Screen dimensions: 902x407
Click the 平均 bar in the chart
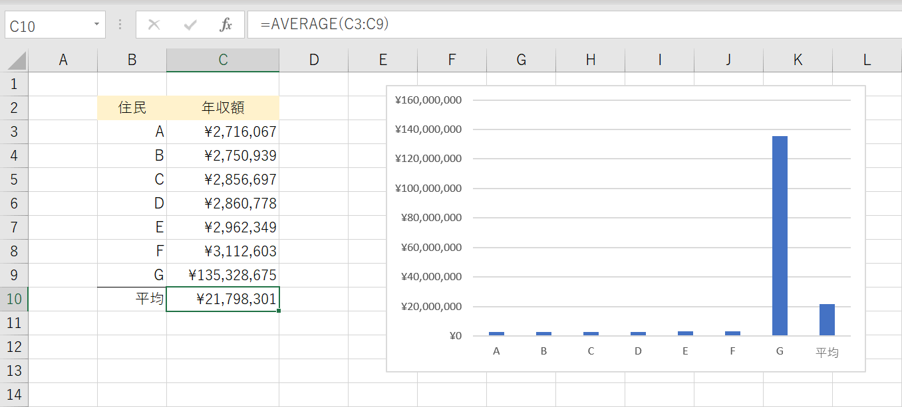[x=827, y=319]
